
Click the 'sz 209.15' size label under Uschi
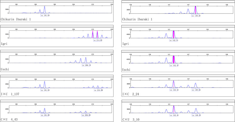click(x=86, y=65)
